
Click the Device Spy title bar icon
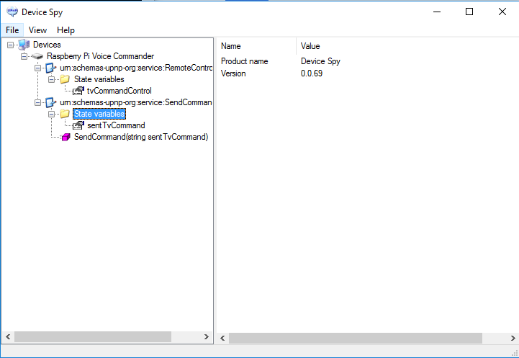(x=12, y=12)
